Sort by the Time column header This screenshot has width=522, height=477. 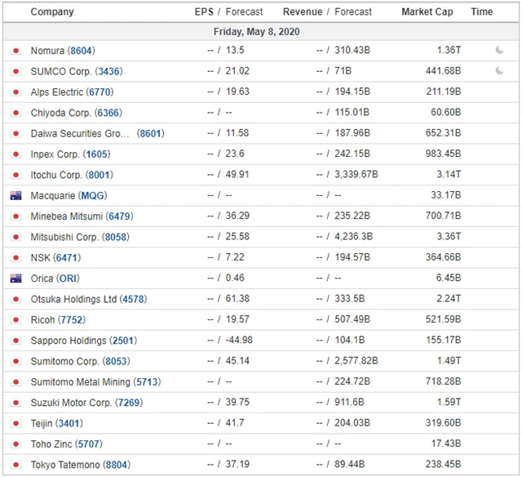pos(482,12)
